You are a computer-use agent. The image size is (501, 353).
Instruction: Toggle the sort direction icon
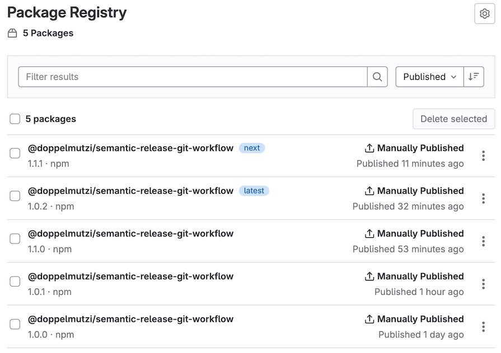pyautogui.click(x=473, y=77)
